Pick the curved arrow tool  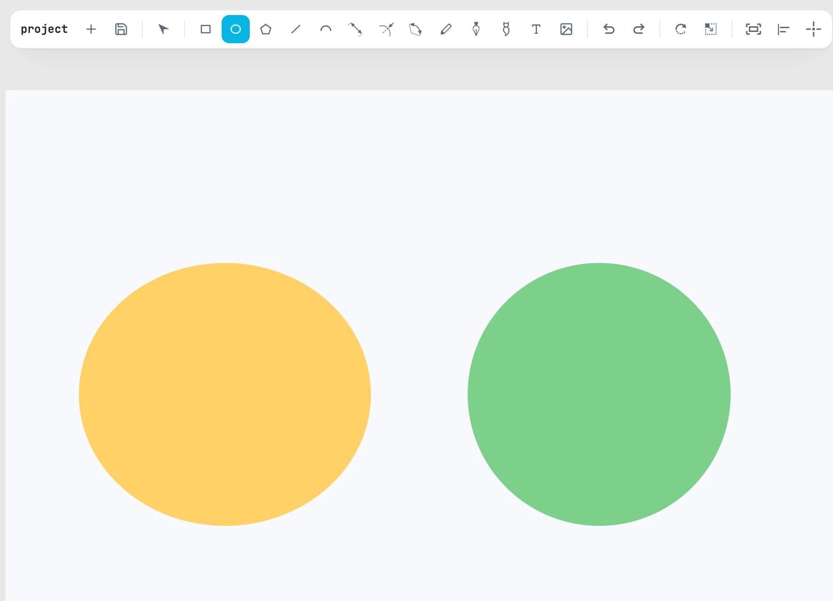tap(386, 29)
